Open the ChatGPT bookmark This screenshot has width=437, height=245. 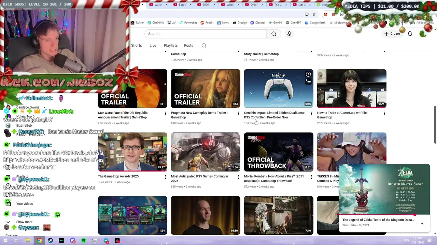293,23
